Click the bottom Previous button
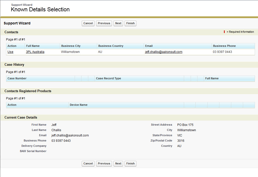The width and height of the screenshot is (258, 177). point(104,164)
